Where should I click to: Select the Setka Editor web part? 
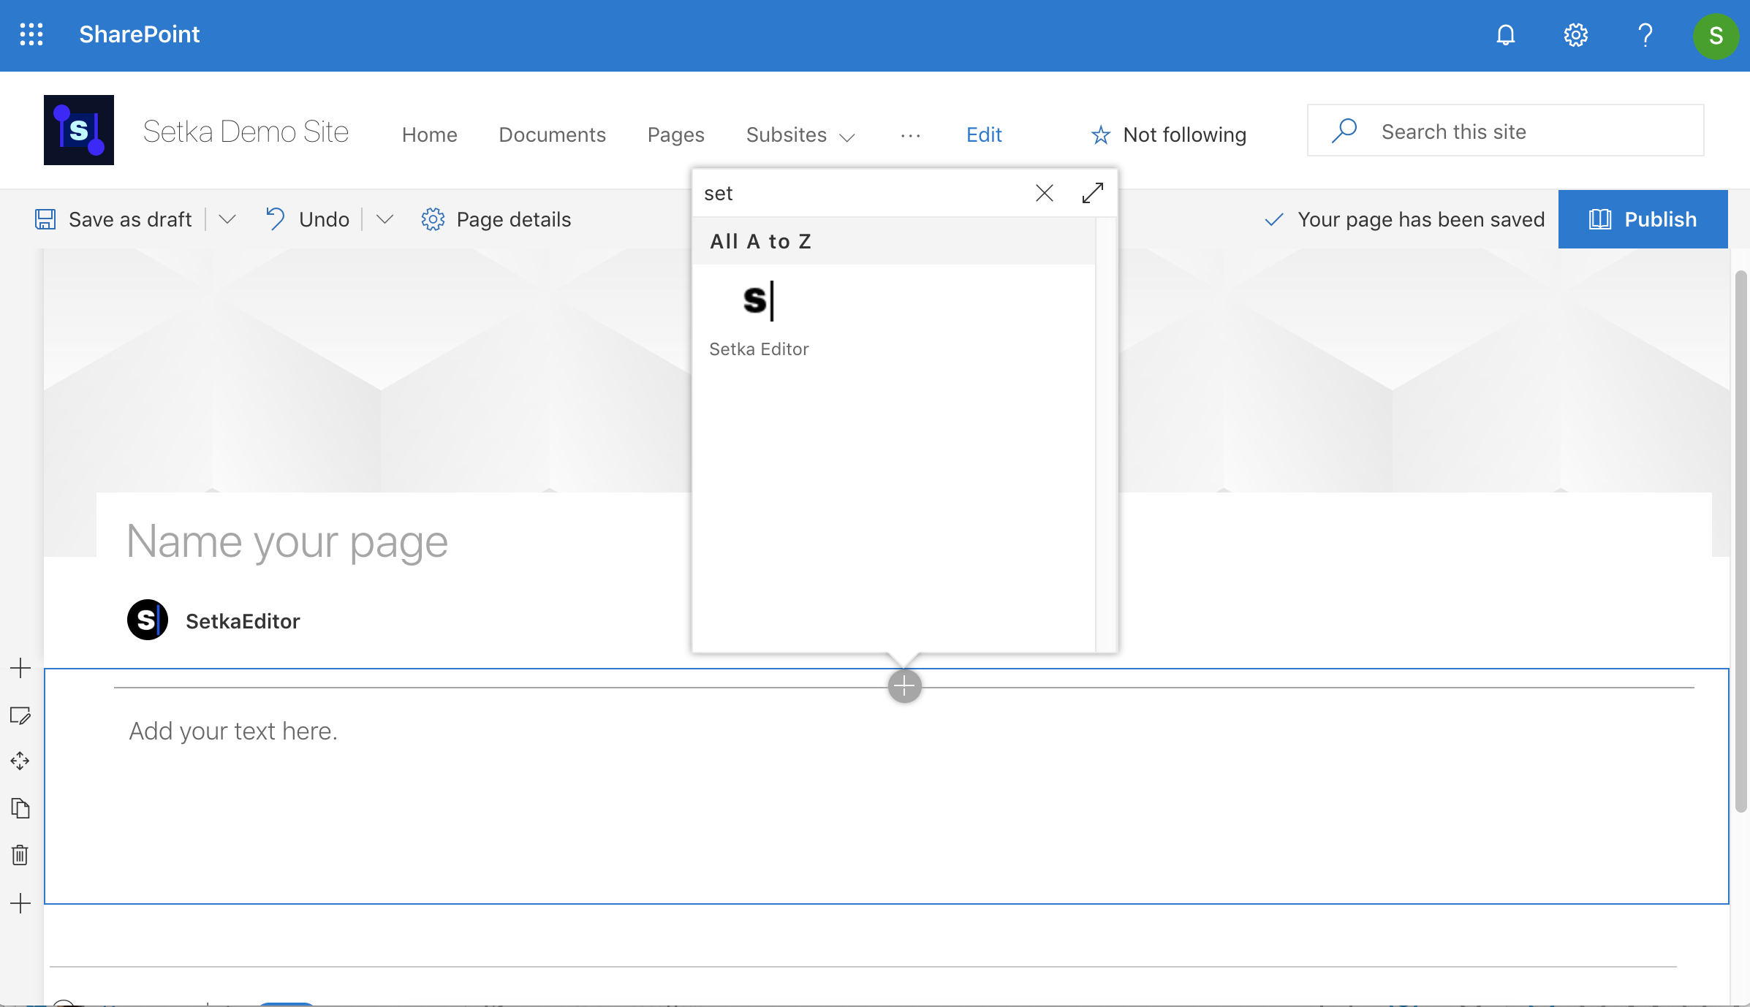click(759, 316)
